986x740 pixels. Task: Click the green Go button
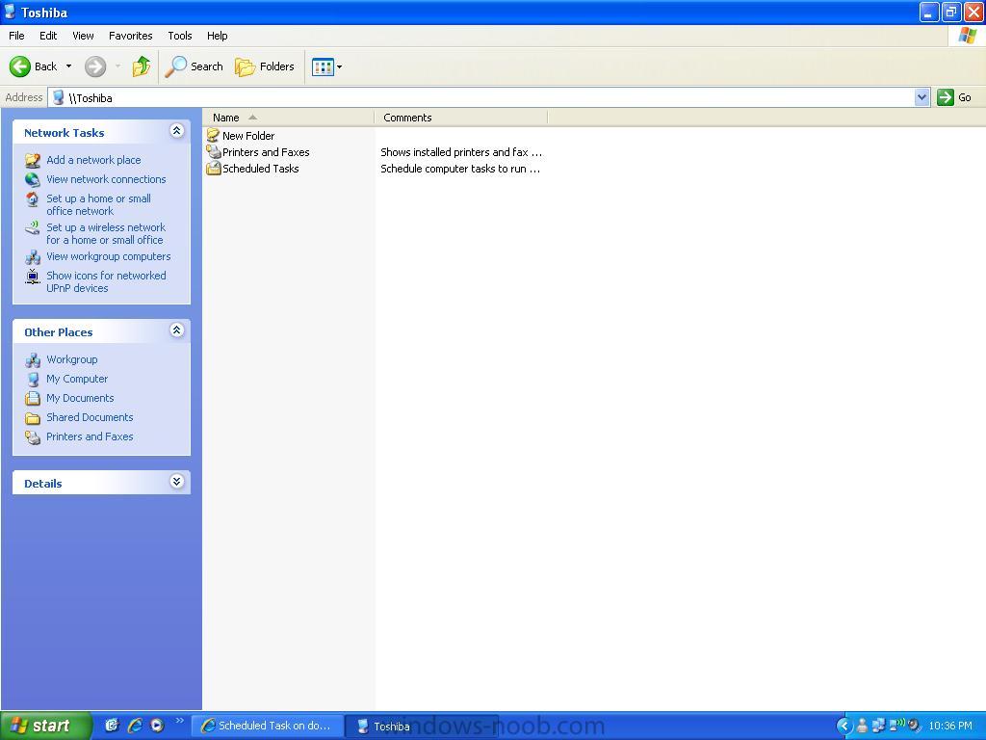point(954,97)
